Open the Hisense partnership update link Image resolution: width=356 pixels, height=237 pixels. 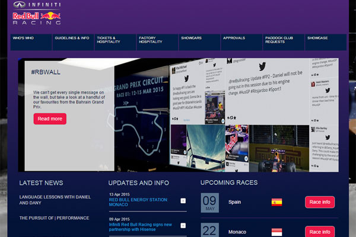[x=140, y=227]
